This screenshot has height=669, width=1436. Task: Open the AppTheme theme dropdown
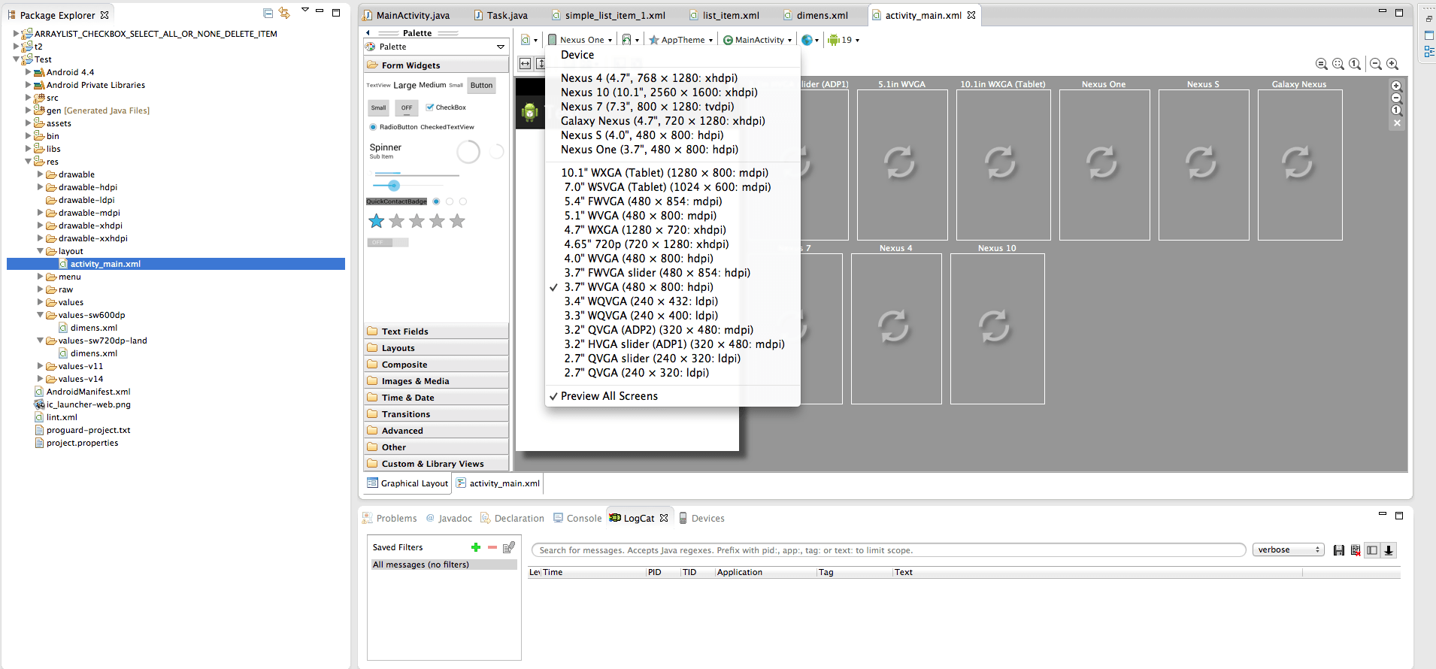tap(681, 40)
